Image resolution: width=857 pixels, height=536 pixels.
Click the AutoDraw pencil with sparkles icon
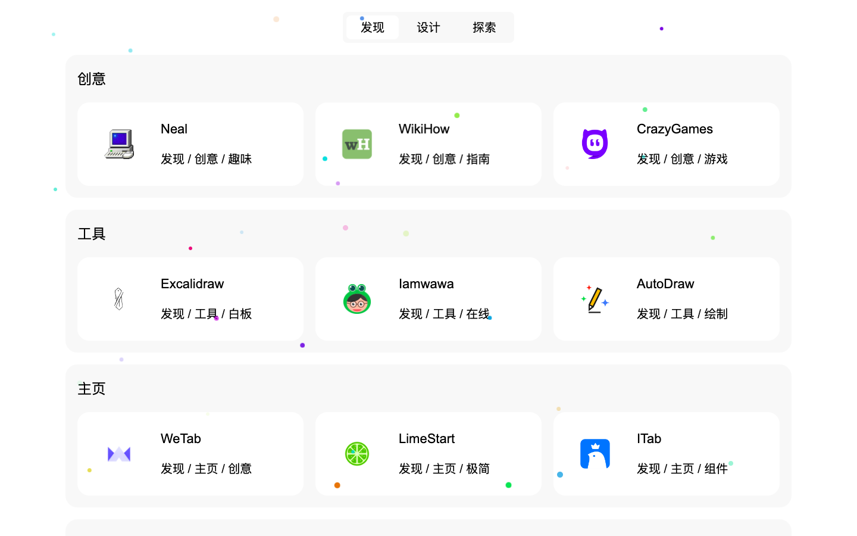[595, 299]
